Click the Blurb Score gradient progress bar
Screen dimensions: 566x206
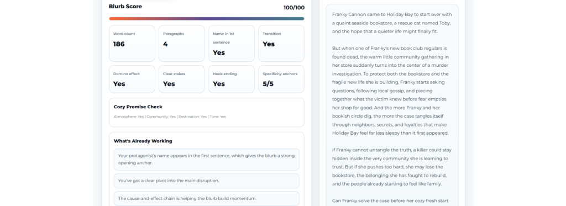(207, 18)
